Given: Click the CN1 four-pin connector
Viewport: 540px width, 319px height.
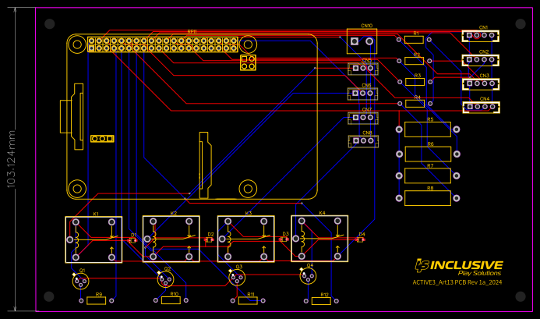Looking at the screenshot, I should click(x=480, y=35).
